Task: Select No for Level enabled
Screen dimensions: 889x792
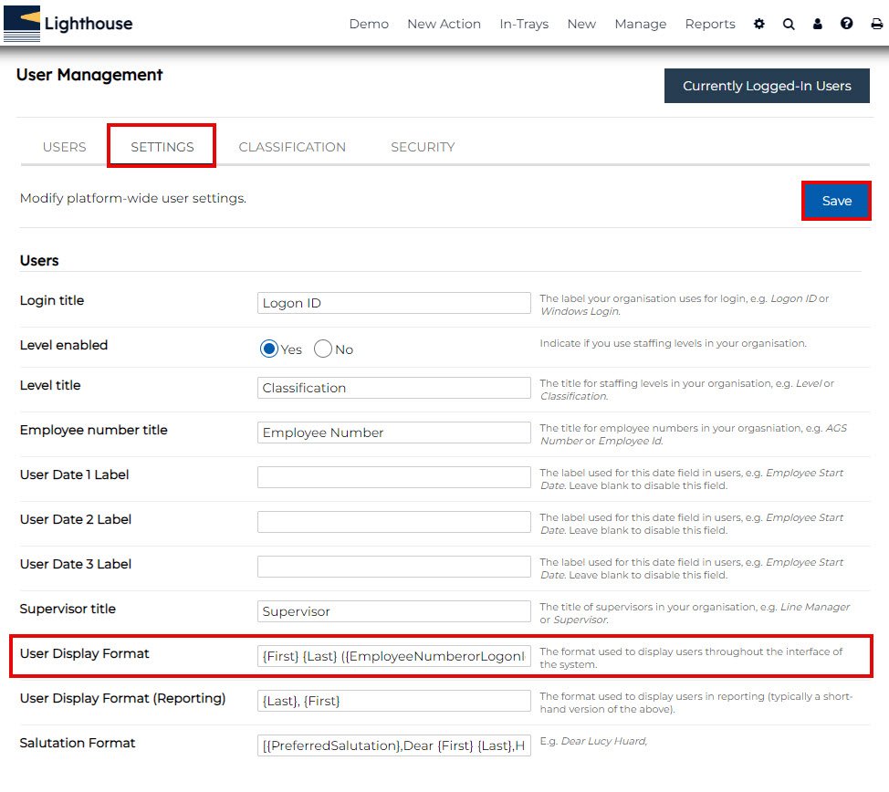Action: (323, 349)
